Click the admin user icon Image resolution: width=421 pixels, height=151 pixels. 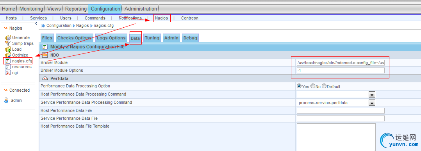tap(6, 100)
